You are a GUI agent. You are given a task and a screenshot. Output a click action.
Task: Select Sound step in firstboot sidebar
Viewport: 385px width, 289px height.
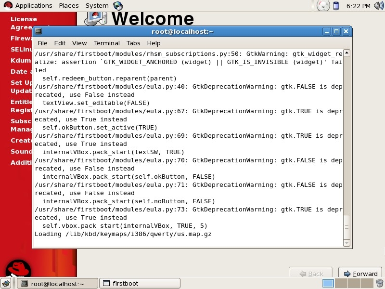tap(21, 151)
